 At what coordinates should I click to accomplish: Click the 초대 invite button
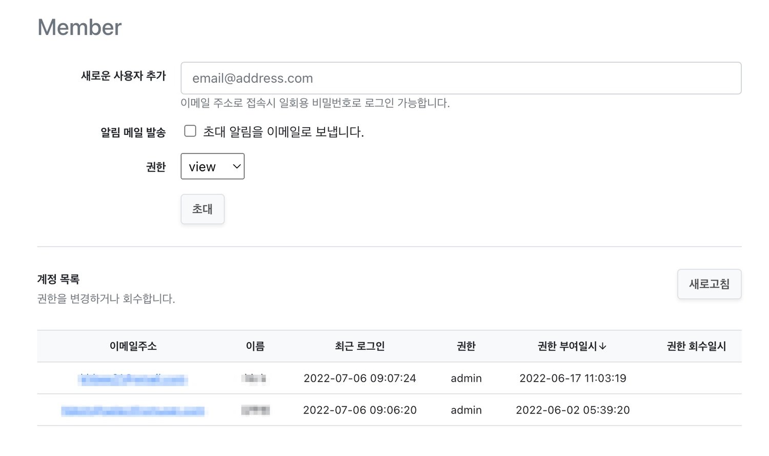click(203, 209)
